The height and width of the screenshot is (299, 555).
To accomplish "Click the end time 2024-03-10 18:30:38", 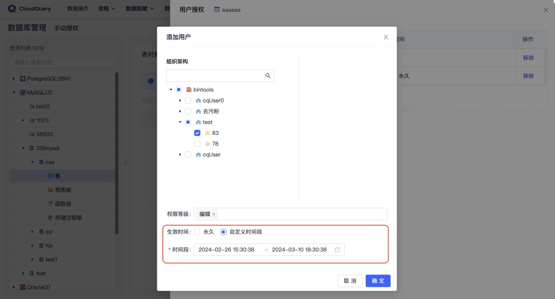I will (x=300, y=250).
